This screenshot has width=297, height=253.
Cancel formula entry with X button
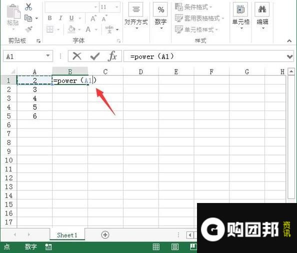[77, 56]
